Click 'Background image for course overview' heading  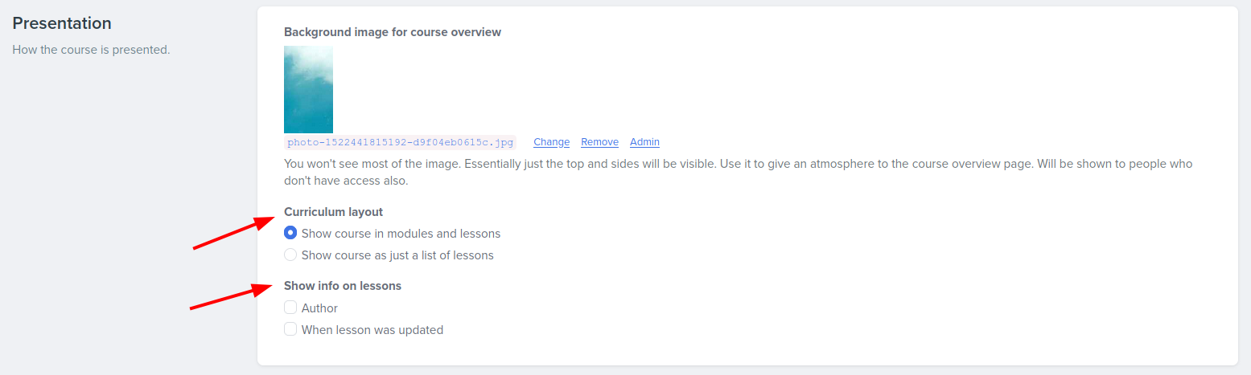pos(393,32)
